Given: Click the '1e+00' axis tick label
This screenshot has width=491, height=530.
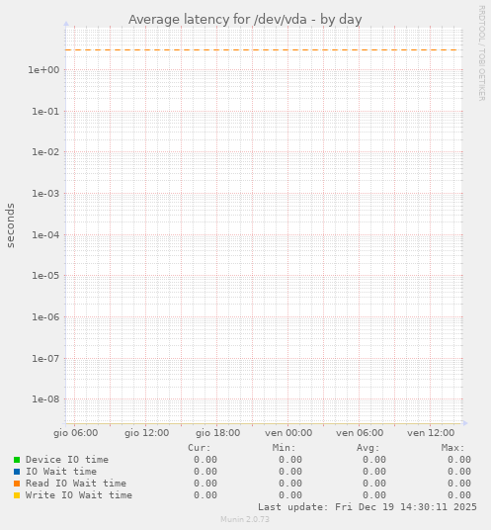Looking at the screenshot, I should click(x=43, y=70).
